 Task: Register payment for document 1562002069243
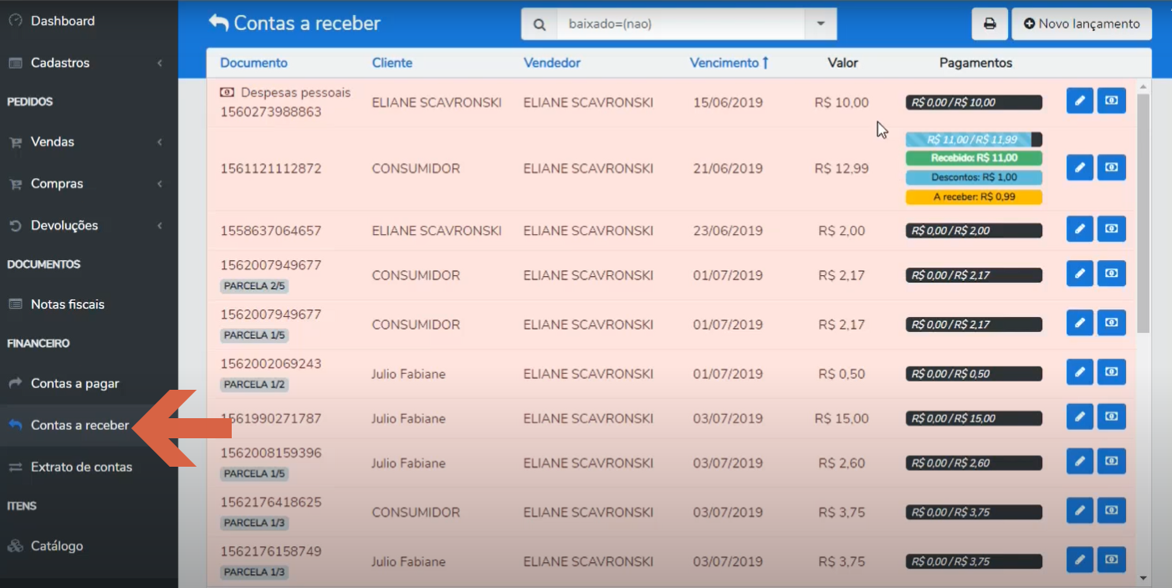pyautogui.click(x=1111, y=372)
